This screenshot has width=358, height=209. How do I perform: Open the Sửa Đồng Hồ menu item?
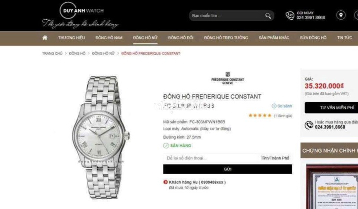[x=313, y=38]
